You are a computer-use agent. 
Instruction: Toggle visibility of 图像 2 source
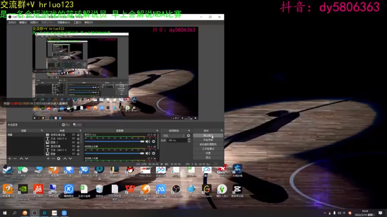coord(74,142)
